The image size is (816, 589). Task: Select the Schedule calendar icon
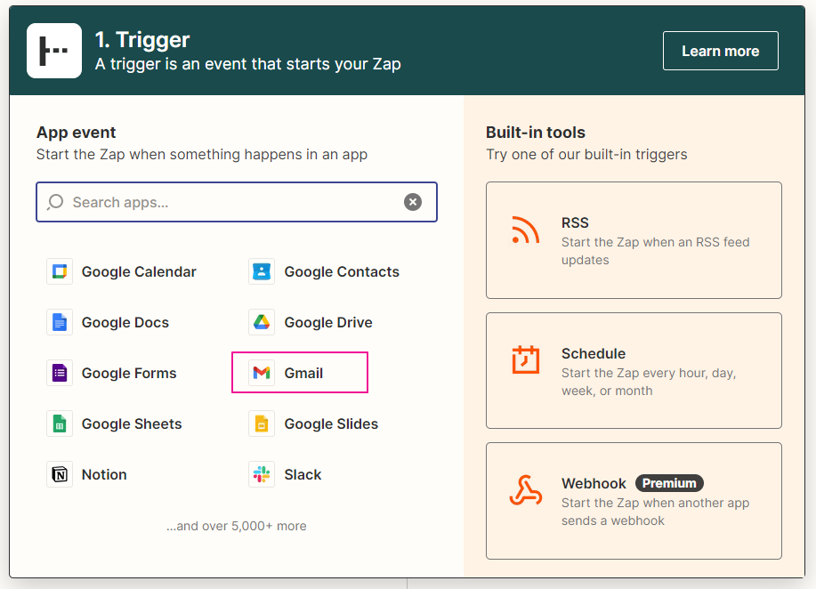point(526,360)
